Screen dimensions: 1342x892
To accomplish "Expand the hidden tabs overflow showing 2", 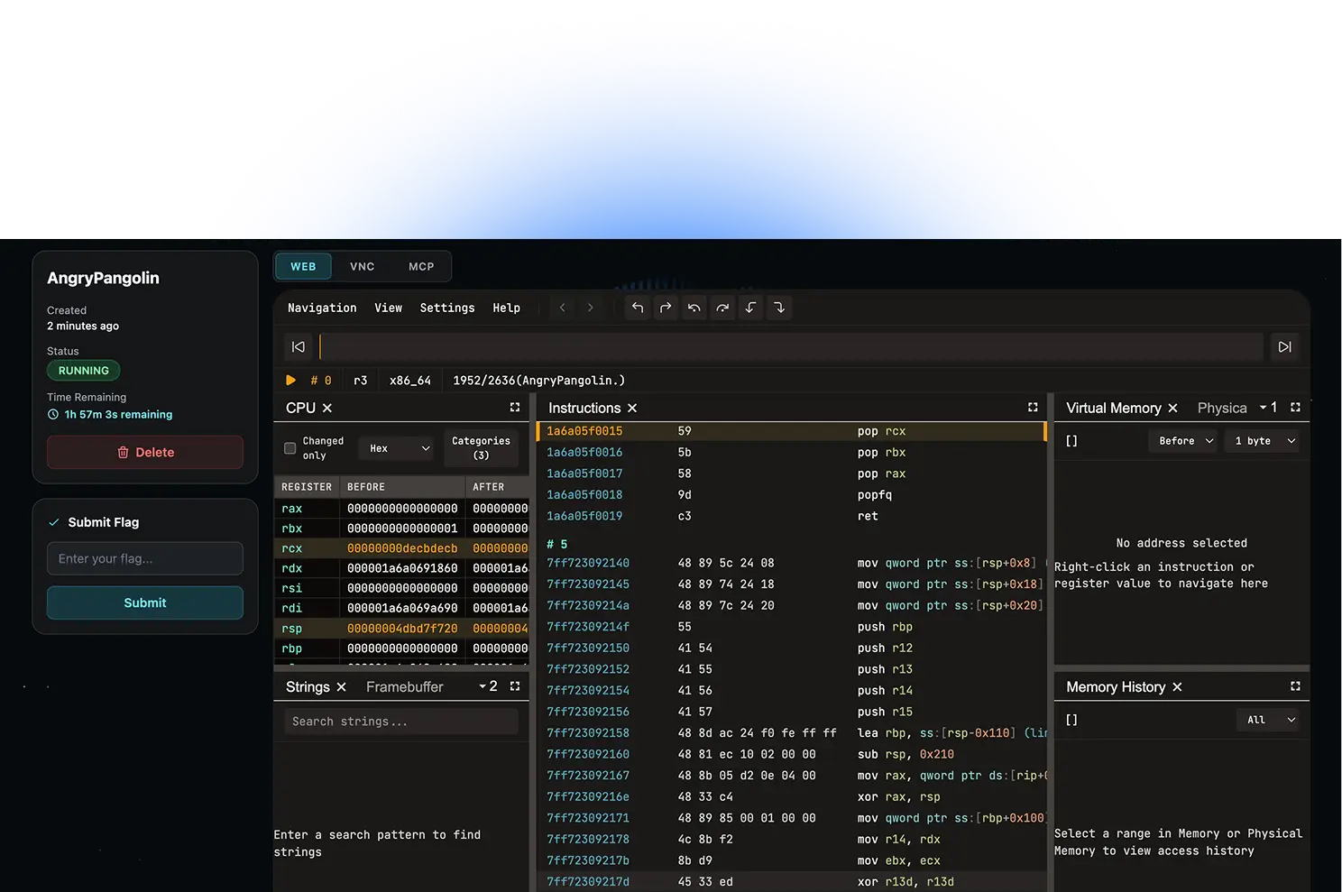I will click(x=488, y=686).
